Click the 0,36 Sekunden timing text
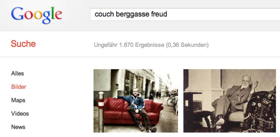The width and height of the screenshot is (280, 137). coord(187,45)
